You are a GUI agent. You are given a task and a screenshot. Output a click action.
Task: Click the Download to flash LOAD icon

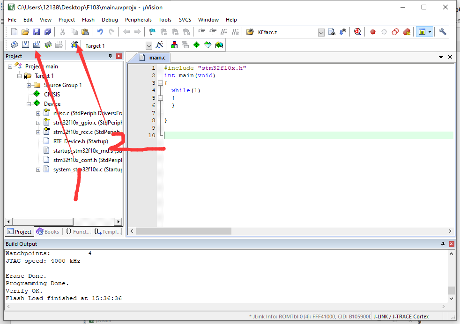(74, 45)
